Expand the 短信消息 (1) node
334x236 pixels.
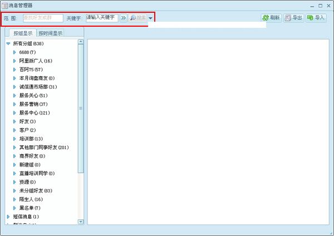click(x=8, y=217)
